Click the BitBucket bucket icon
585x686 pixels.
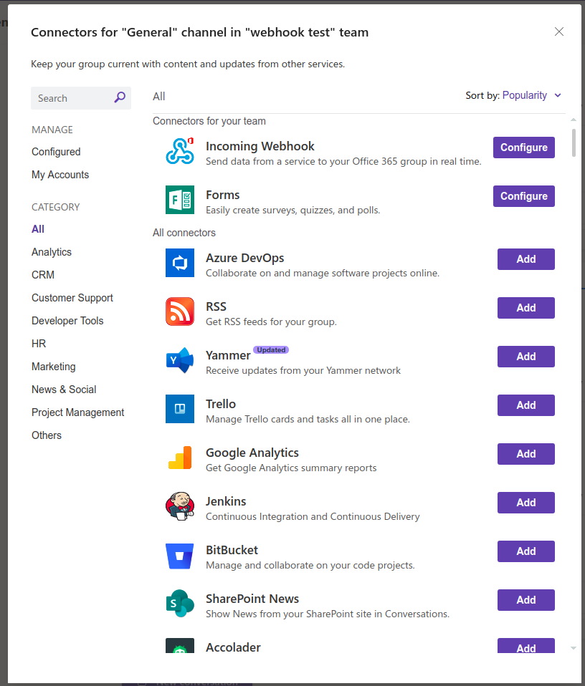180,555
